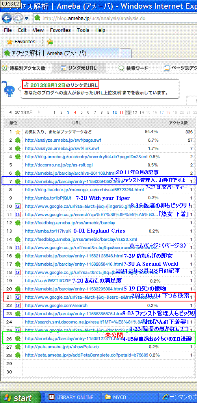Select day 3 in the date row
197x403 pixels.
68,112
